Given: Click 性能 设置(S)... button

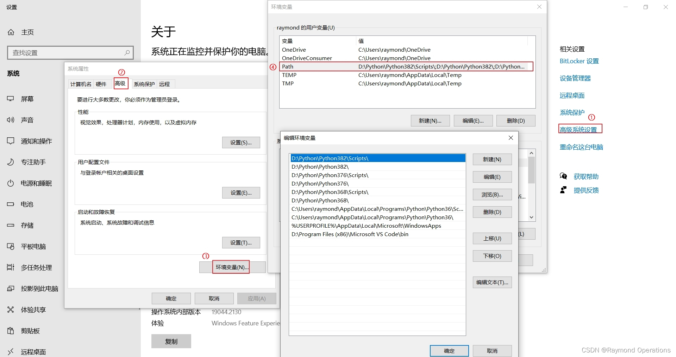Looking at the screenshot, I should point(241,142).
